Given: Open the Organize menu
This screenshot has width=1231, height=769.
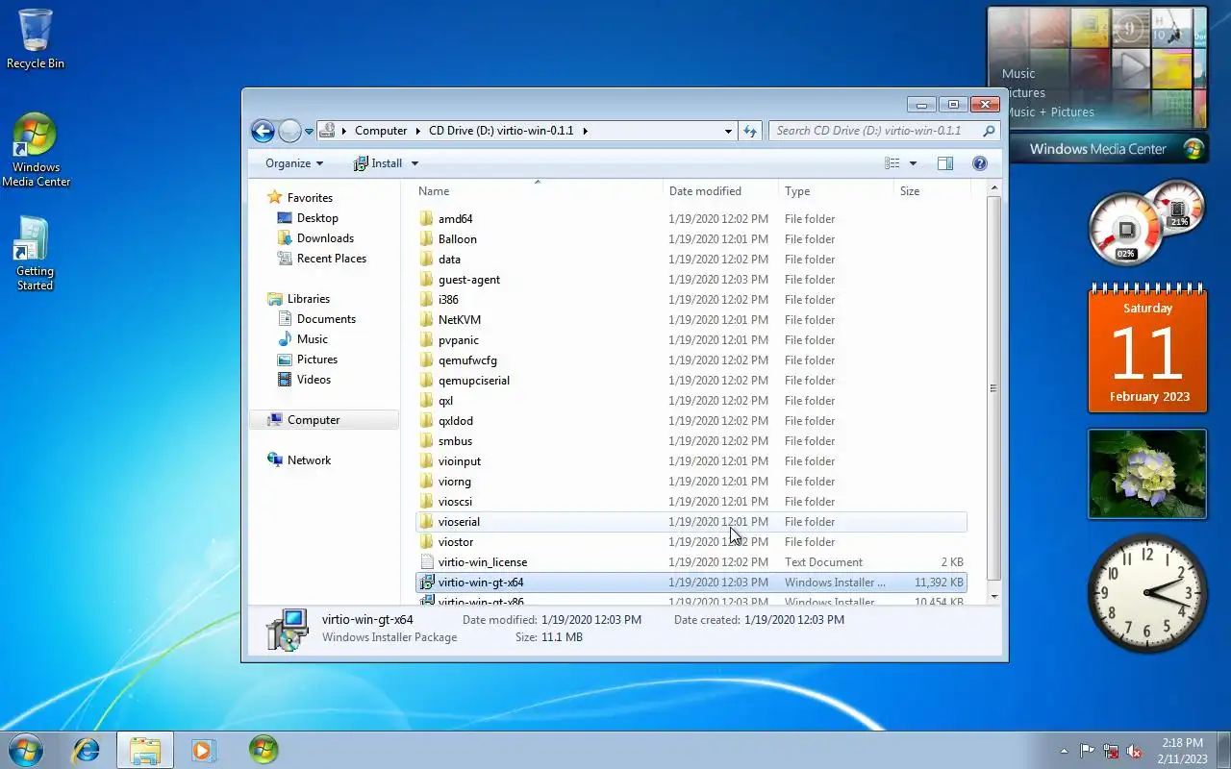Looking at the screenshot, I should 294,163.
